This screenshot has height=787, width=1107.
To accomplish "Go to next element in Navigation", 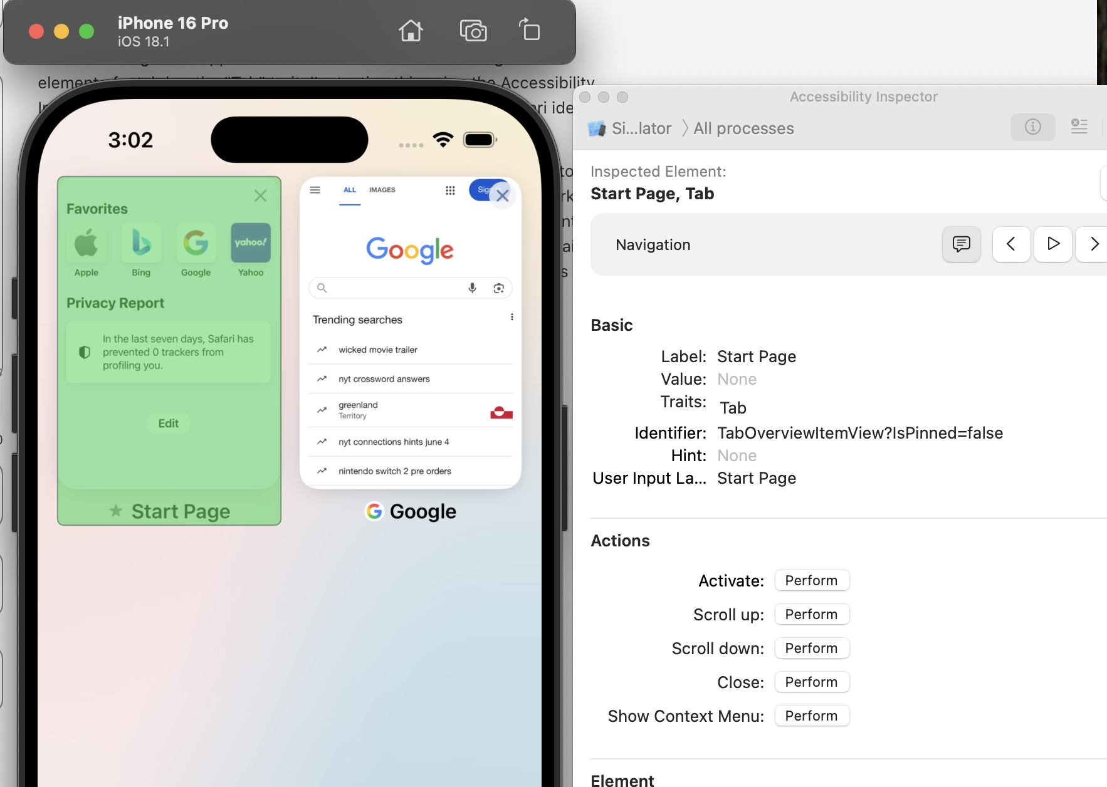I will (1093, 244).
